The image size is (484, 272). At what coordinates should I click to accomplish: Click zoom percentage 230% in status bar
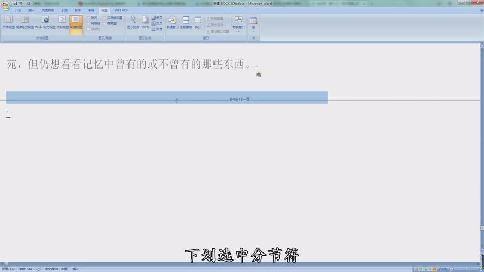(x=443, y=269)
